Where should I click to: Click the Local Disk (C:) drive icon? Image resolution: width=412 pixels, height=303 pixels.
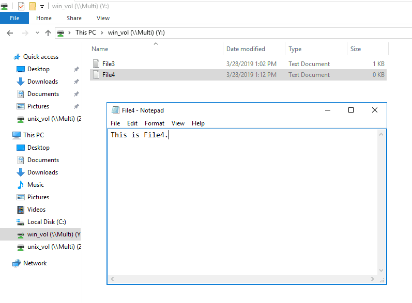pyautogui.click(x=21, y=222)
